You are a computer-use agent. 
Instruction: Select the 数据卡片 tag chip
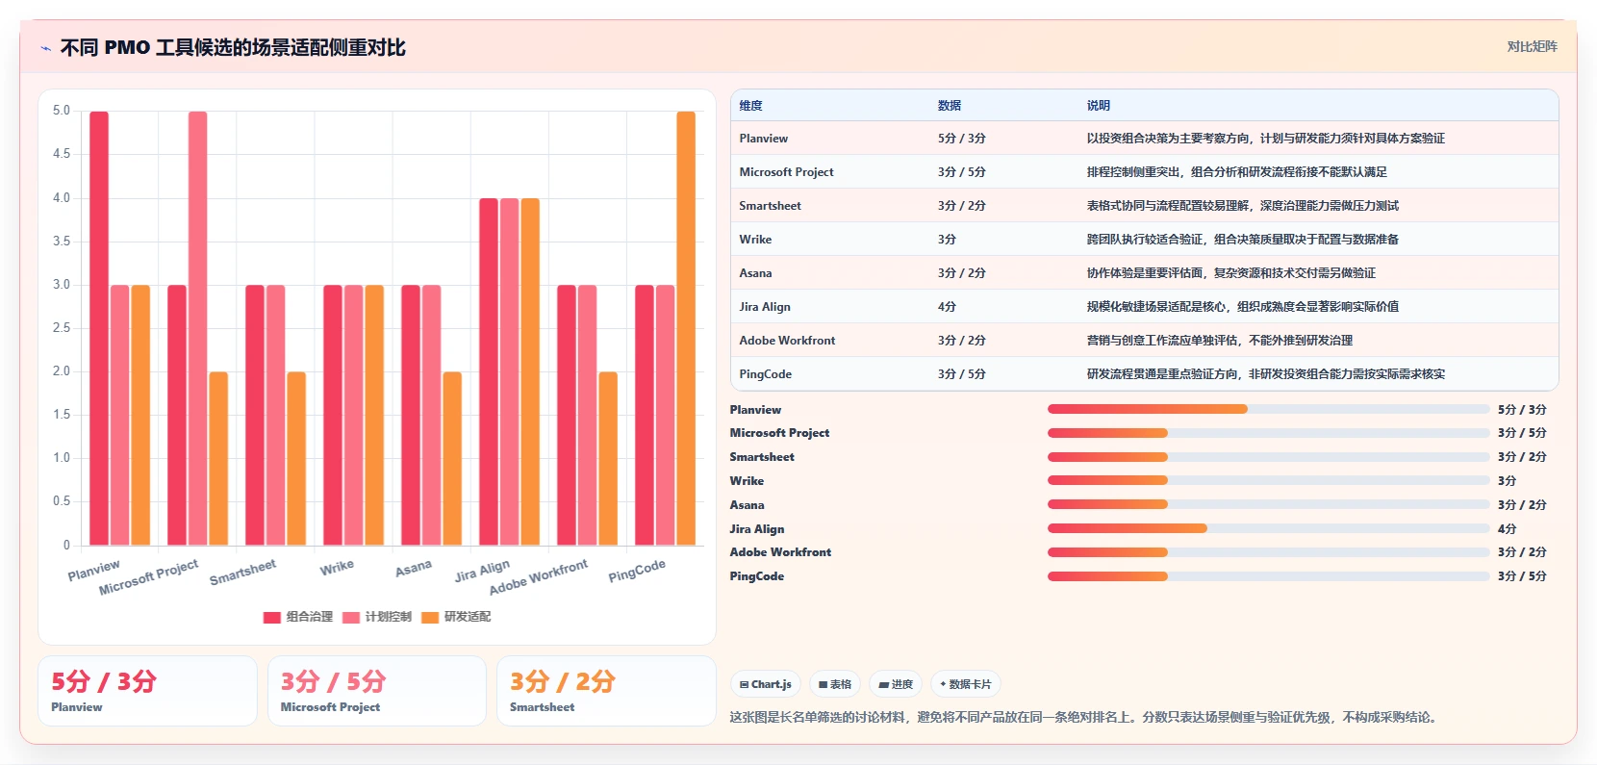[x=966, y=684]
